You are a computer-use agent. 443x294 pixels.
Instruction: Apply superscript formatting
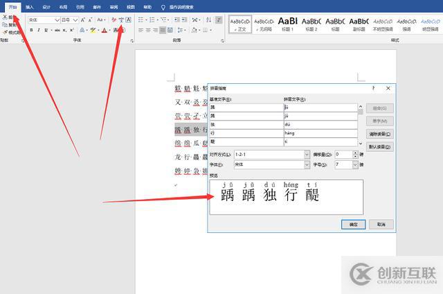72,30
